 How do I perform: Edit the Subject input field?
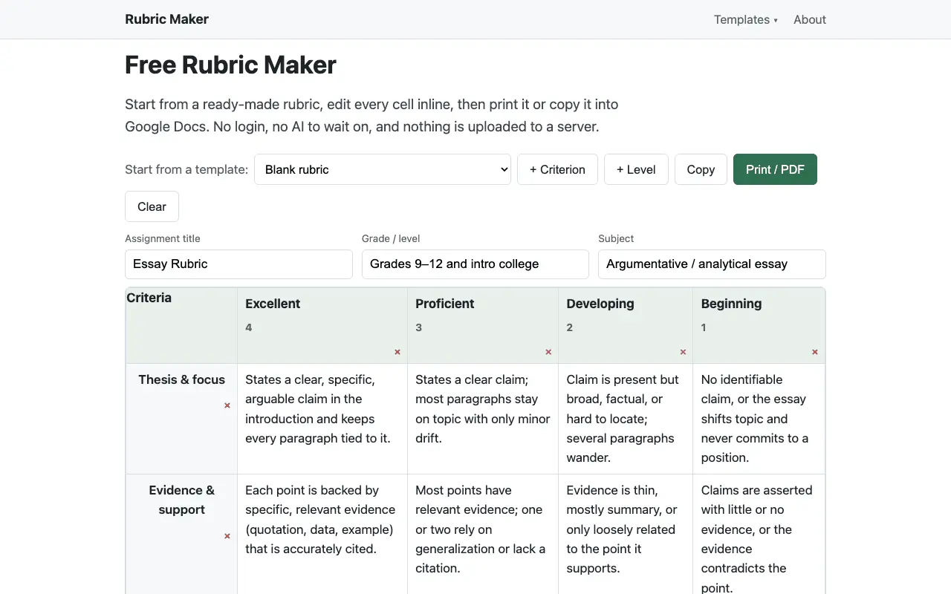coord(712,264)
